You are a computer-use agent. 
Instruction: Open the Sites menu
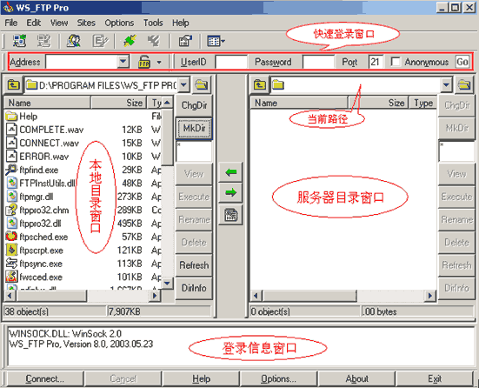(x=86, y=23)
